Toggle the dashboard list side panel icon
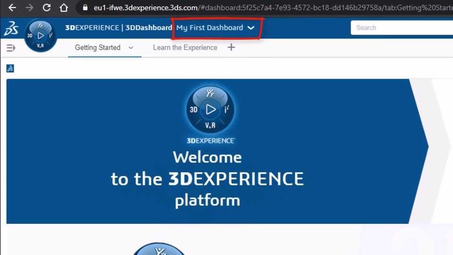453x255 pixels. pyautogui.click(x=11, y=48)
